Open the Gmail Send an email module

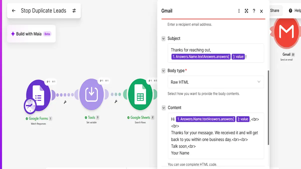coord(286,33)
